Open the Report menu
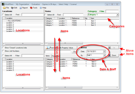 coord(23,8)
